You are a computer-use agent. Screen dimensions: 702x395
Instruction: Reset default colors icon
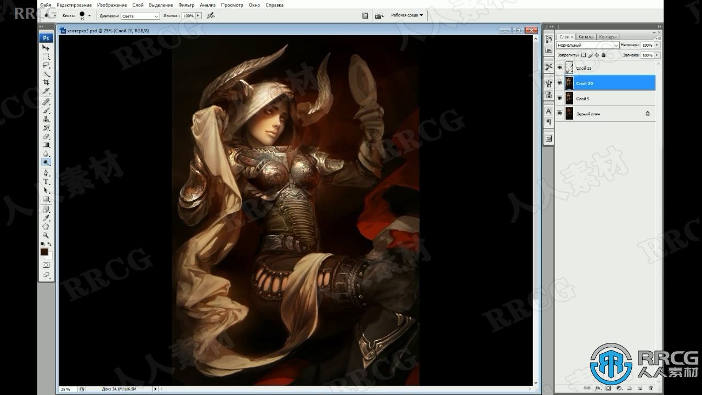43,244
